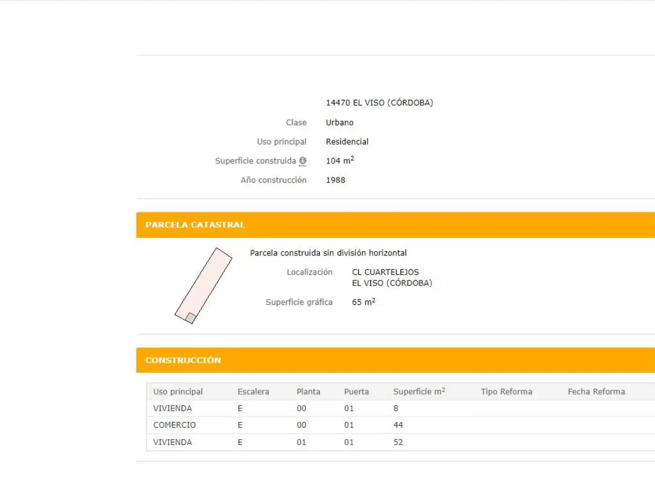
Task: Click the PARCELA CATASTRAL section header
Action: [x=395, y=225]
